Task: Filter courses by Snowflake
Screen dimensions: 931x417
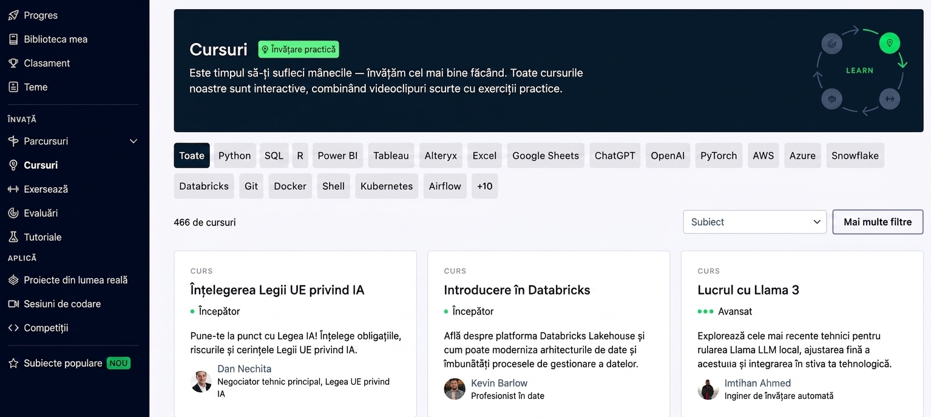Action: (855, 156)
